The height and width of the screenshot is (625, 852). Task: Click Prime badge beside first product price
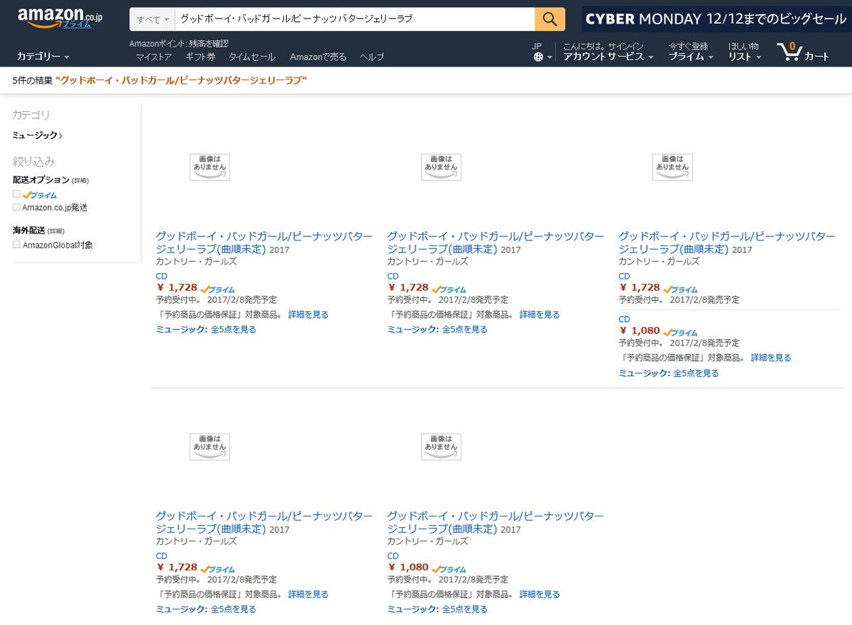point(218,289)
